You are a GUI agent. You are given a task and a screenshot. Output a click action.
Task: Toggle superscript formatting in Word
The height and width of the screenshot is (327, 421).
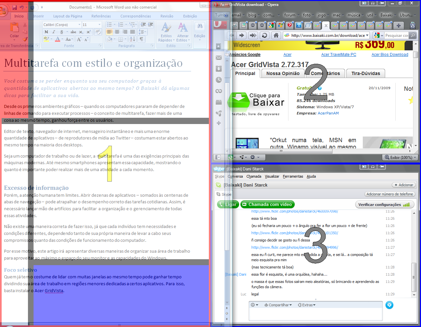(x=88, y=32)
